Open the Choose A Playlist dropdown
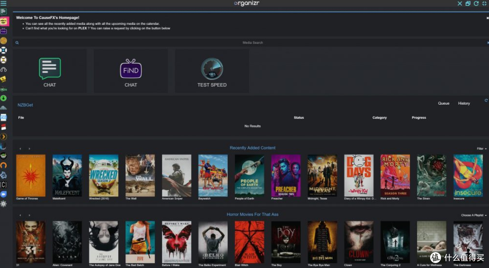This screenshot has width=489, height=268. tap(474, 215)
